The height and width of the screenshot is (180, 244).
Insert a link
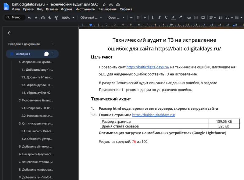click(189, 18)
